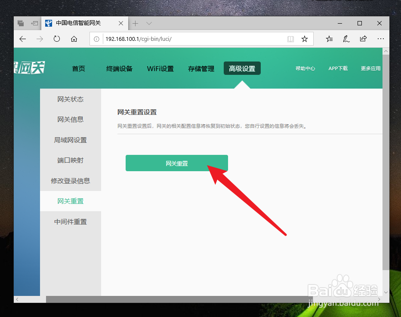Toggle reading view in the address bar
The height and width of the screenshot is (317, 401).
click(290, 39)
